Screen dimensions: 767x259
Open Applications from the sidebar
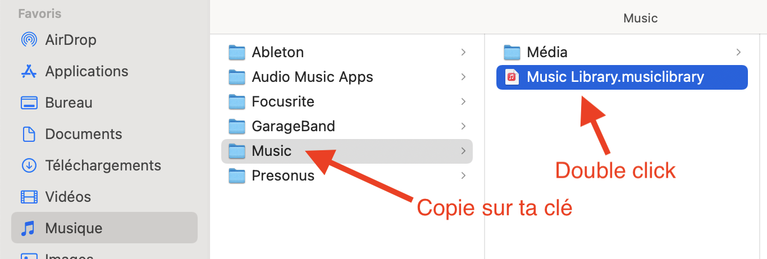[86, 72]
